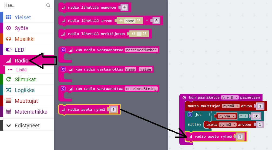The height and width of the screenshot is (150, 272).
Task: Click the Logiikka shuffle icon
Action: (x=9, y=90)
